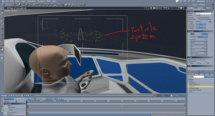Click the 24 fps button

(182, 96)
